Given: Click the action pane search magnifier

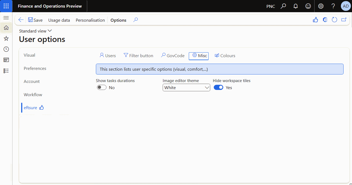Looking at the screenshot, I should click(x=136, y=20).
